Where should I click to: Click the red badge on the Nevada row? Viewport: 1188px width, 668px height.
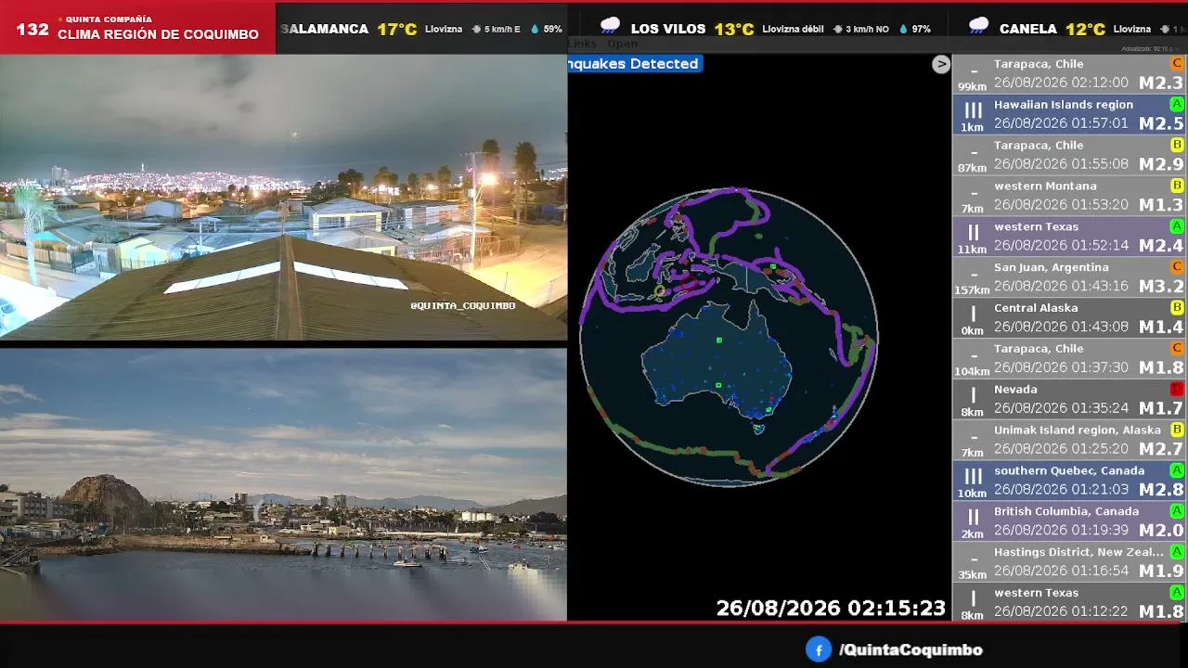1177,390
